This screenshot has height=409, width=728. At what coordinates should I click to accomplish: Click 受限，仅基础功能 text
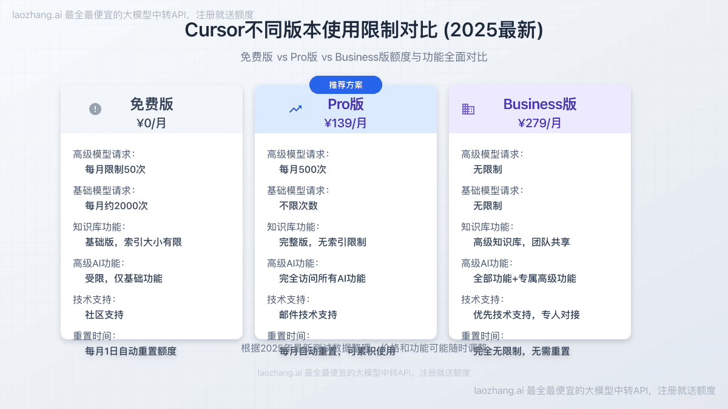(124, 278)
